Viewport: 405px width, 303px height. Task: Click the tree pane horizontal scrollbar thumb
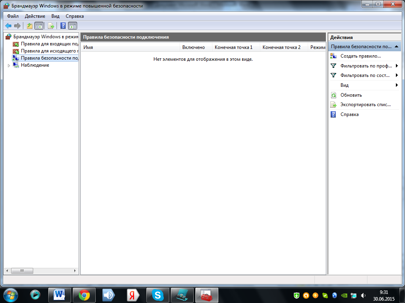[x=22, y=271]
